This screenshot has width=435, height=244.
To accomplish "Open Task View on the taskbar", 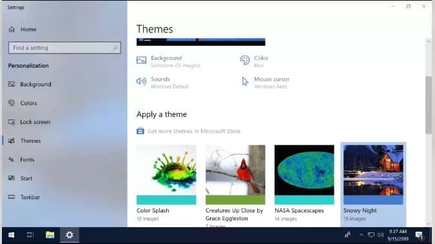I will 30,235.
